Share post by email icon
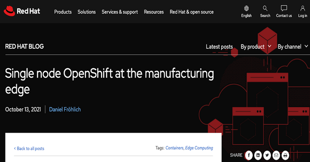This screenshot has height=162, width=310. pyautogui.click(x=276, y=155)
